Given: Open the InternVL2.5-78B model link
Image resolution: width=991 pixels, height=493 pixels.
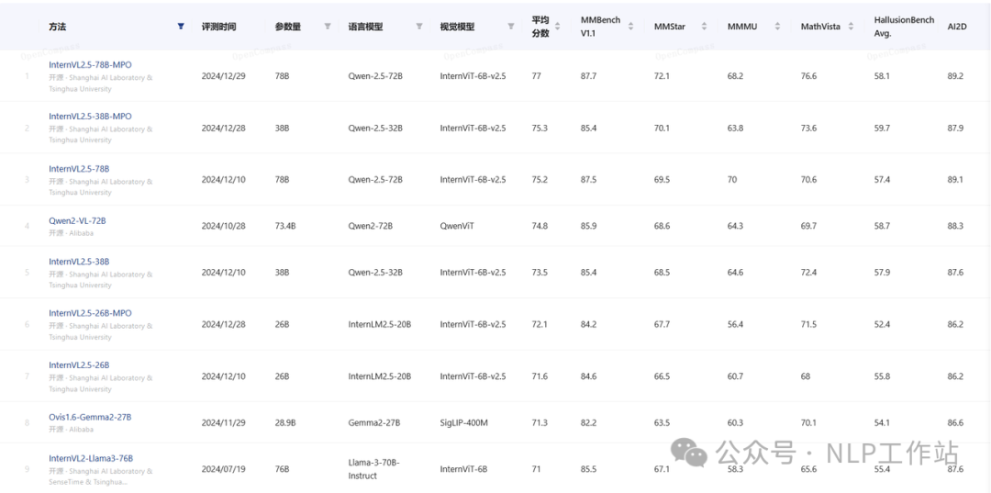Looking at the screenshot, I should click(x=79, y=169).
